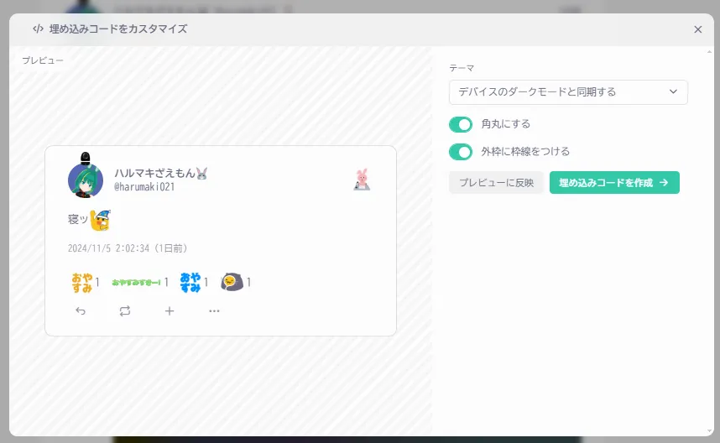Click the 埋め込みコードをカスタマイズ title text
Image resolution: width=720 pixels, height=443 pixels.
tap(118, 29)
